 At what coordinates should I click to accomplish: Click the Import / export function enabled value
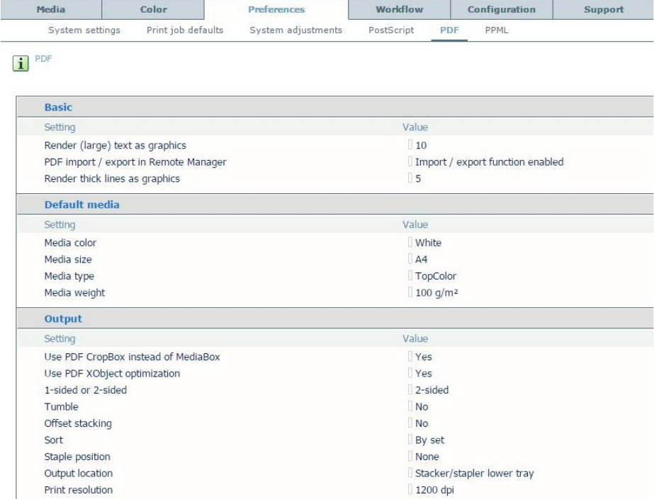click(x=489, y=162)
